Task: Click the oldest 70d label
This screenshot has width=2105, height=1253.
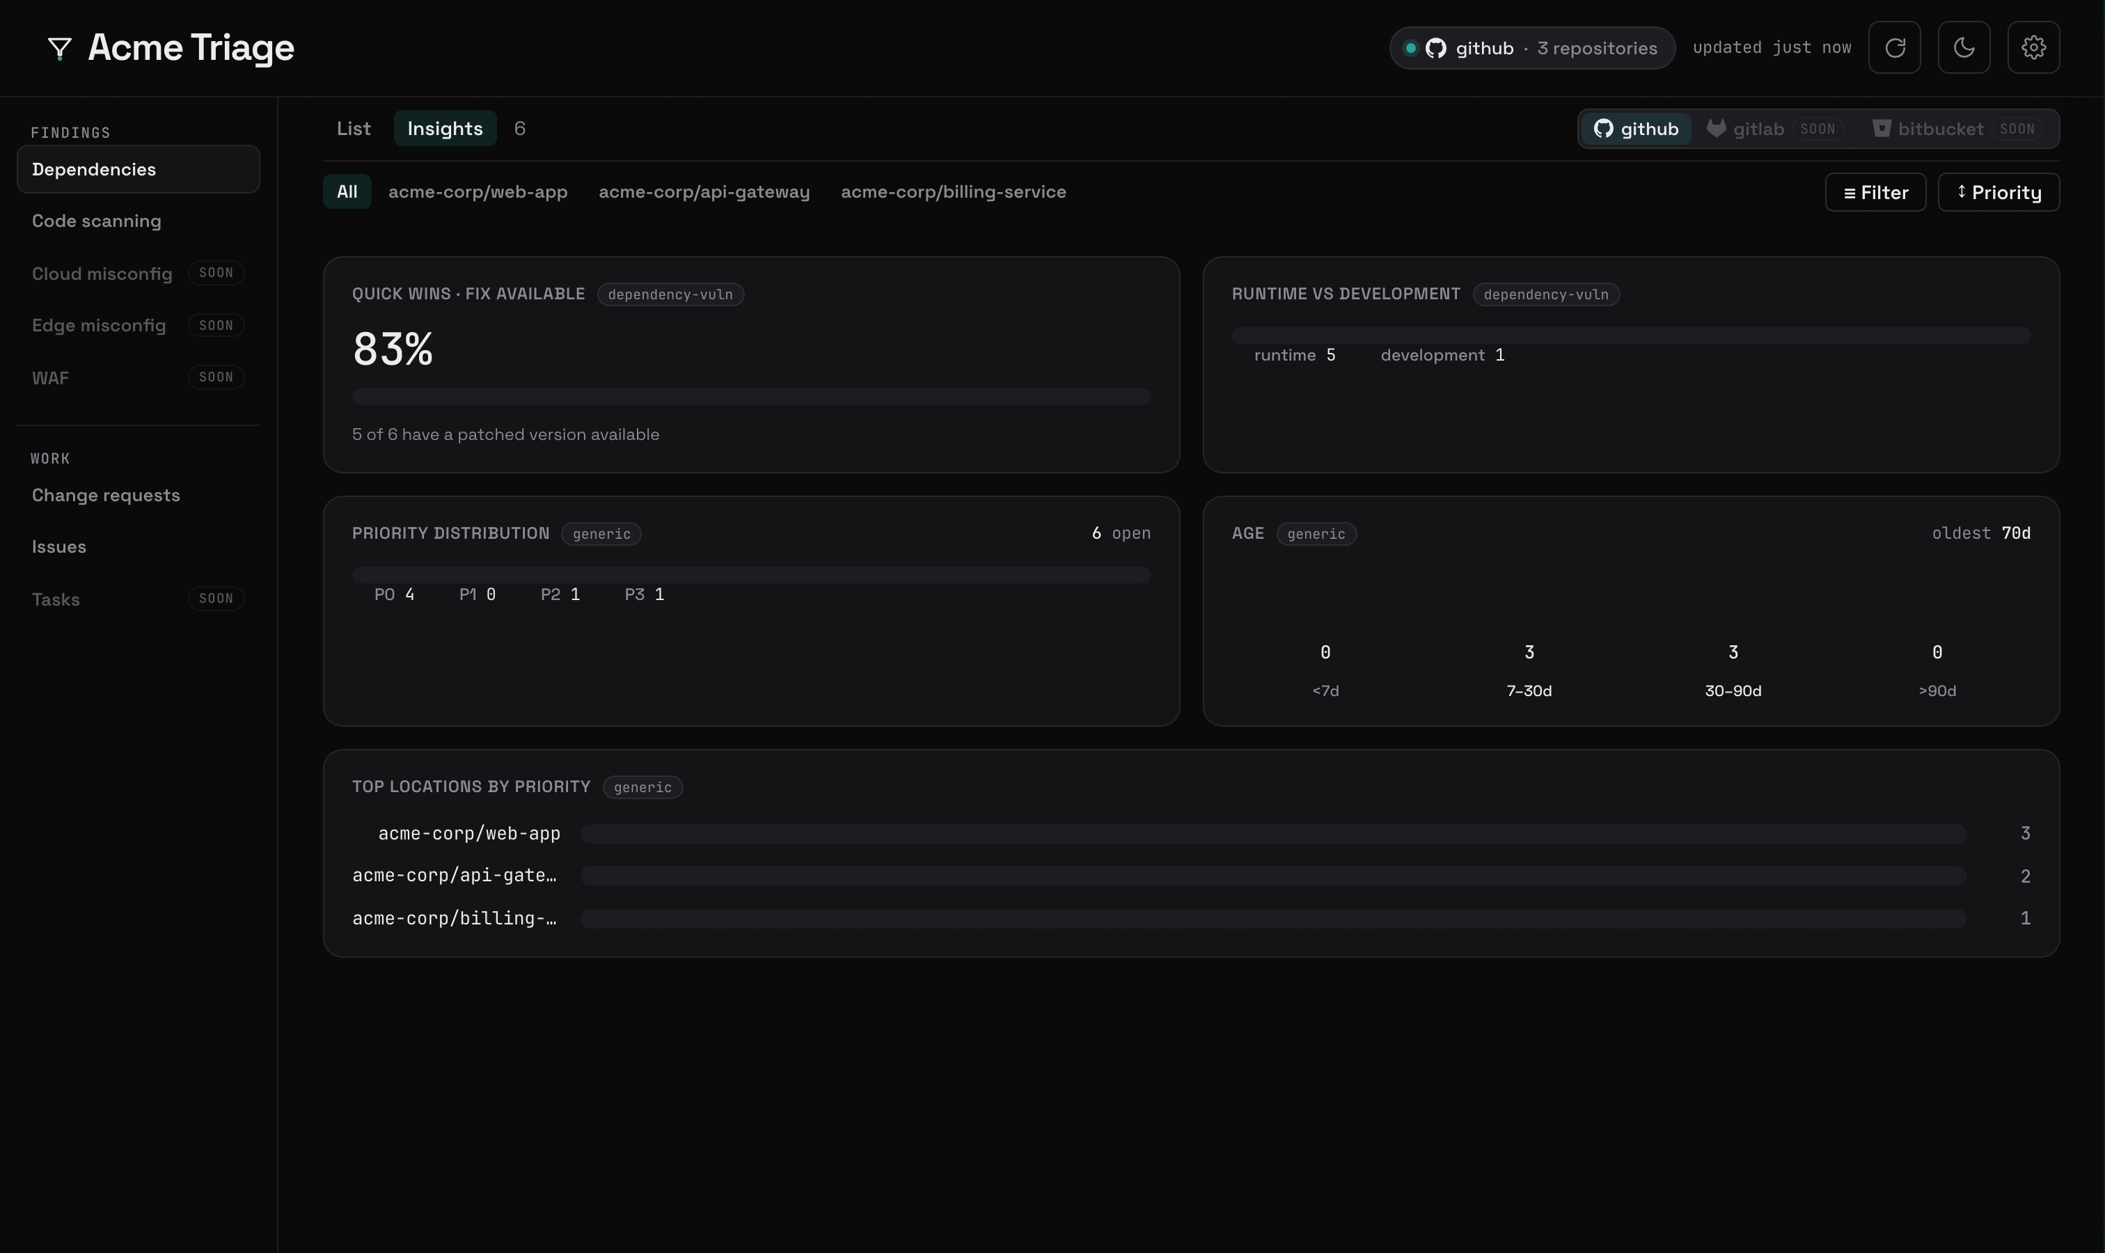Action: point(1981,534)
